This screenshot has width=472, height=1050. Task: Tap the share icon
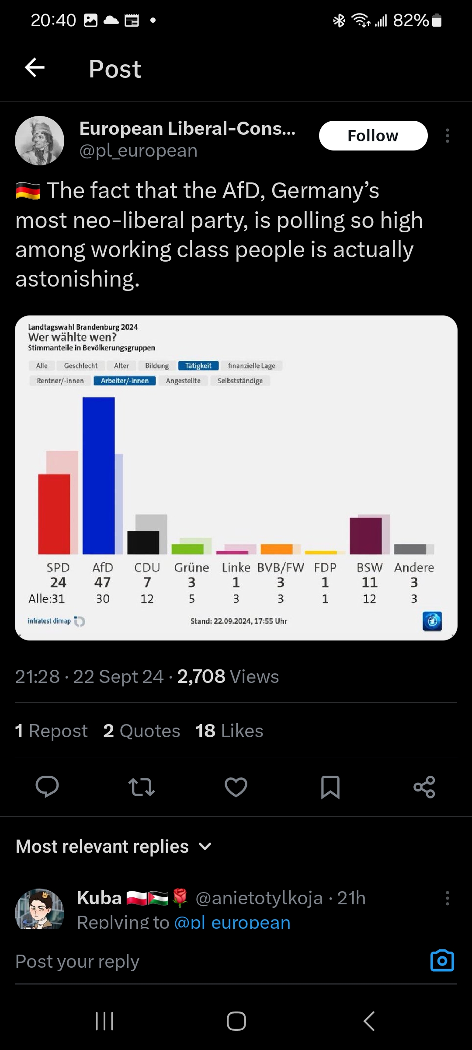coord(424,787)
